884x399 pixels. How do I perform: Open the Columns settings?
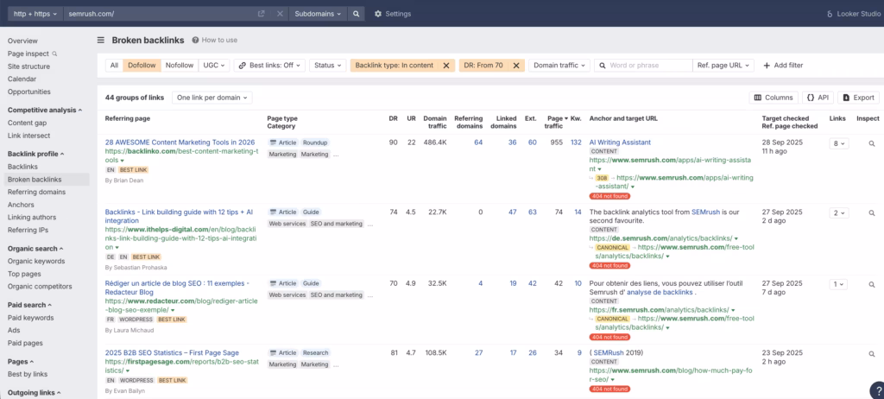click(x=773, y=98)
